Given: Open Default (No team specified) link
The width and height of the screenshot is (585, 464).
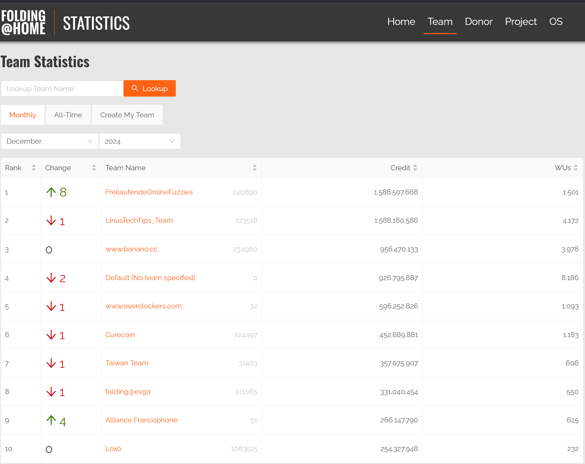Looking at the screenshot, I should (151, 278).
